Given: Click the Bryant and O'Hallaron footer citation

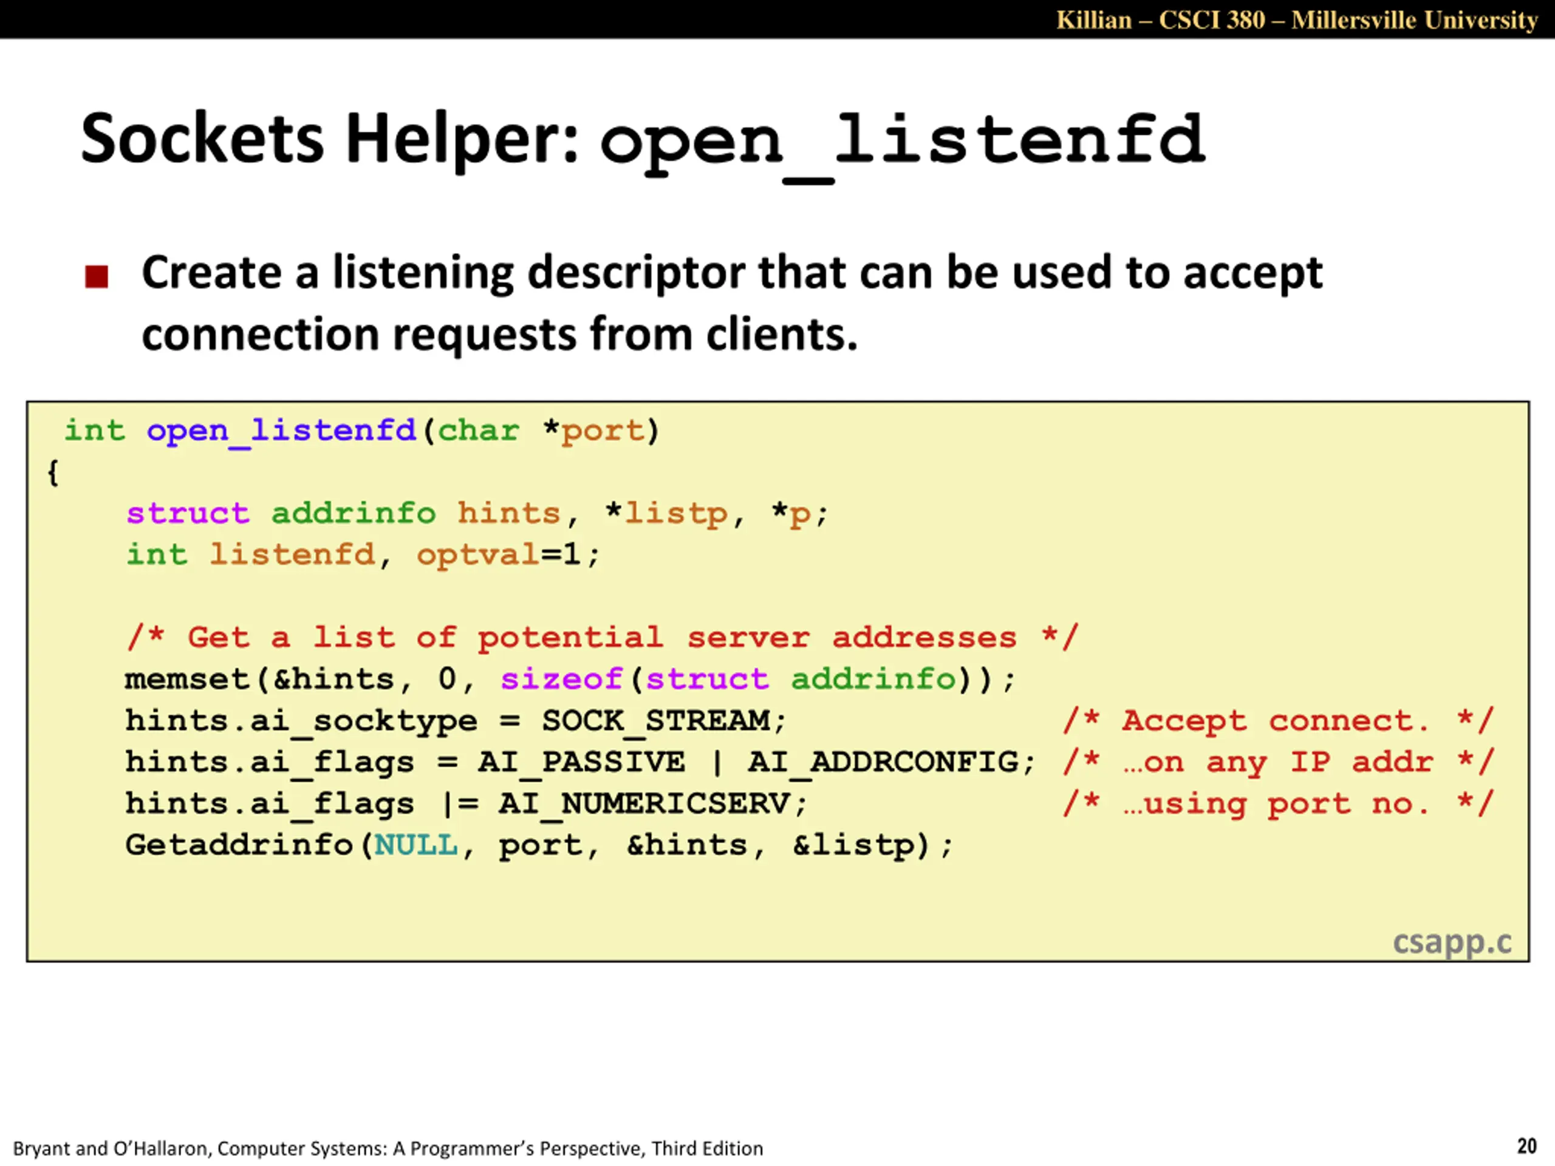Looking at the screenshot, I should click(388, 1148).
